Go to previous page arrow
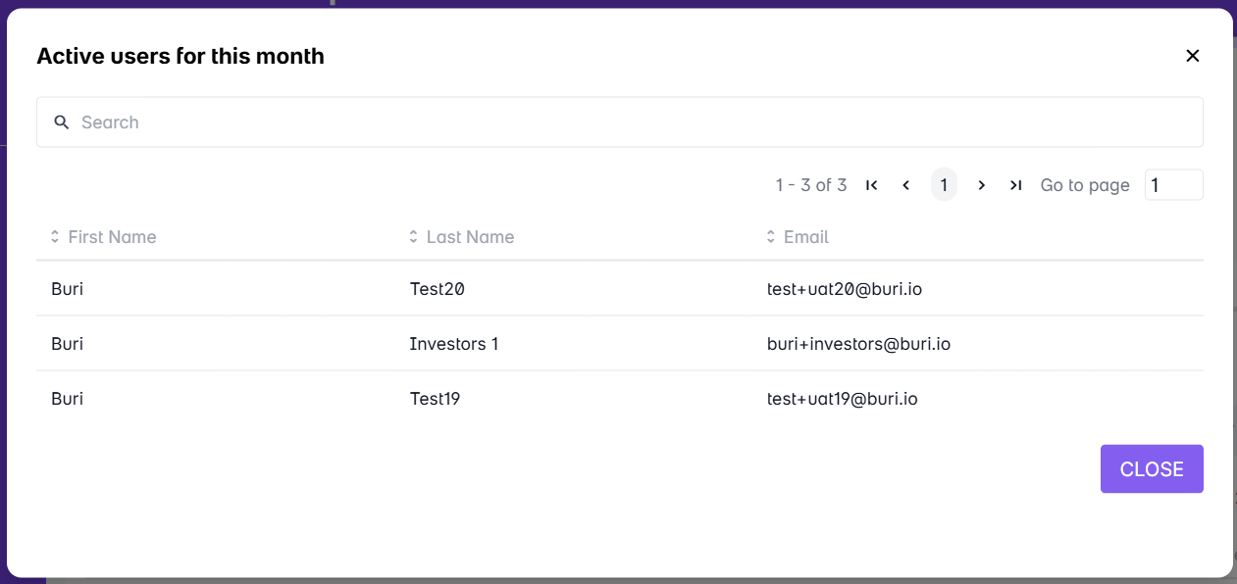The width and height of the screenshot is (1237, 584). click(906, 185)
